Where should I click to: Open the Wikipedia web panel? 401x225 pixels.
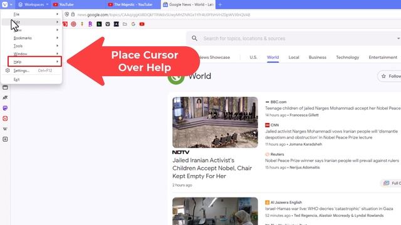point(5,129)
